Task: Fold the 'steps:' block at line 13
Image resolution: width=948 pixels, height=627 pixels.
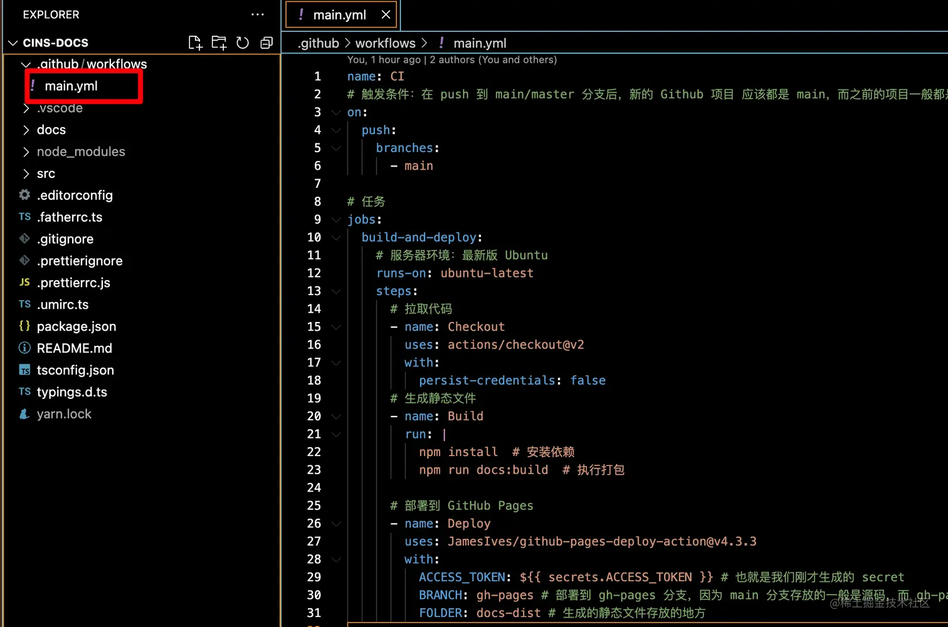Action: click(336, 291)
